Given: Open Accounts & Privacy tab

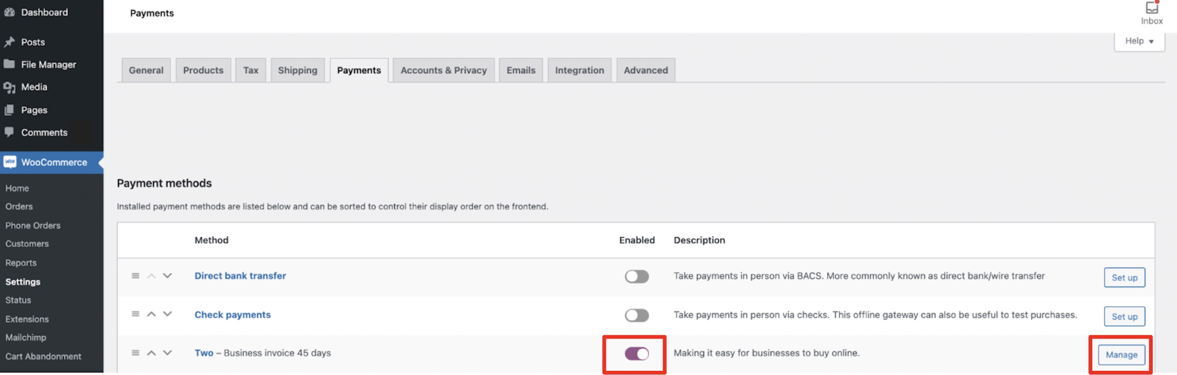Looking at the screenshot, I should click(444, 70).
